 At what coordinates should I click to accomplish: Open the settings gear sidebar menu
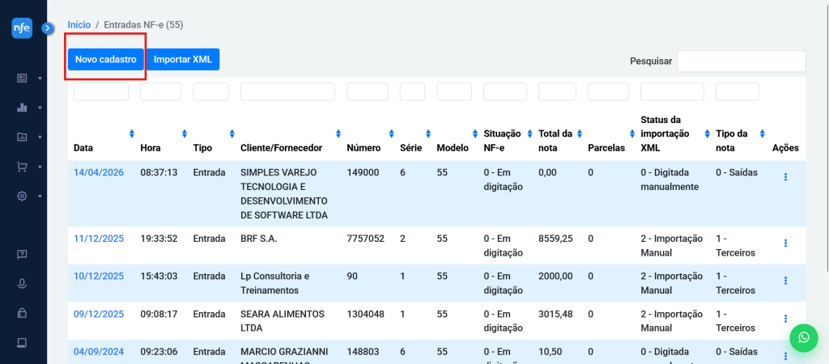[22, 196]
